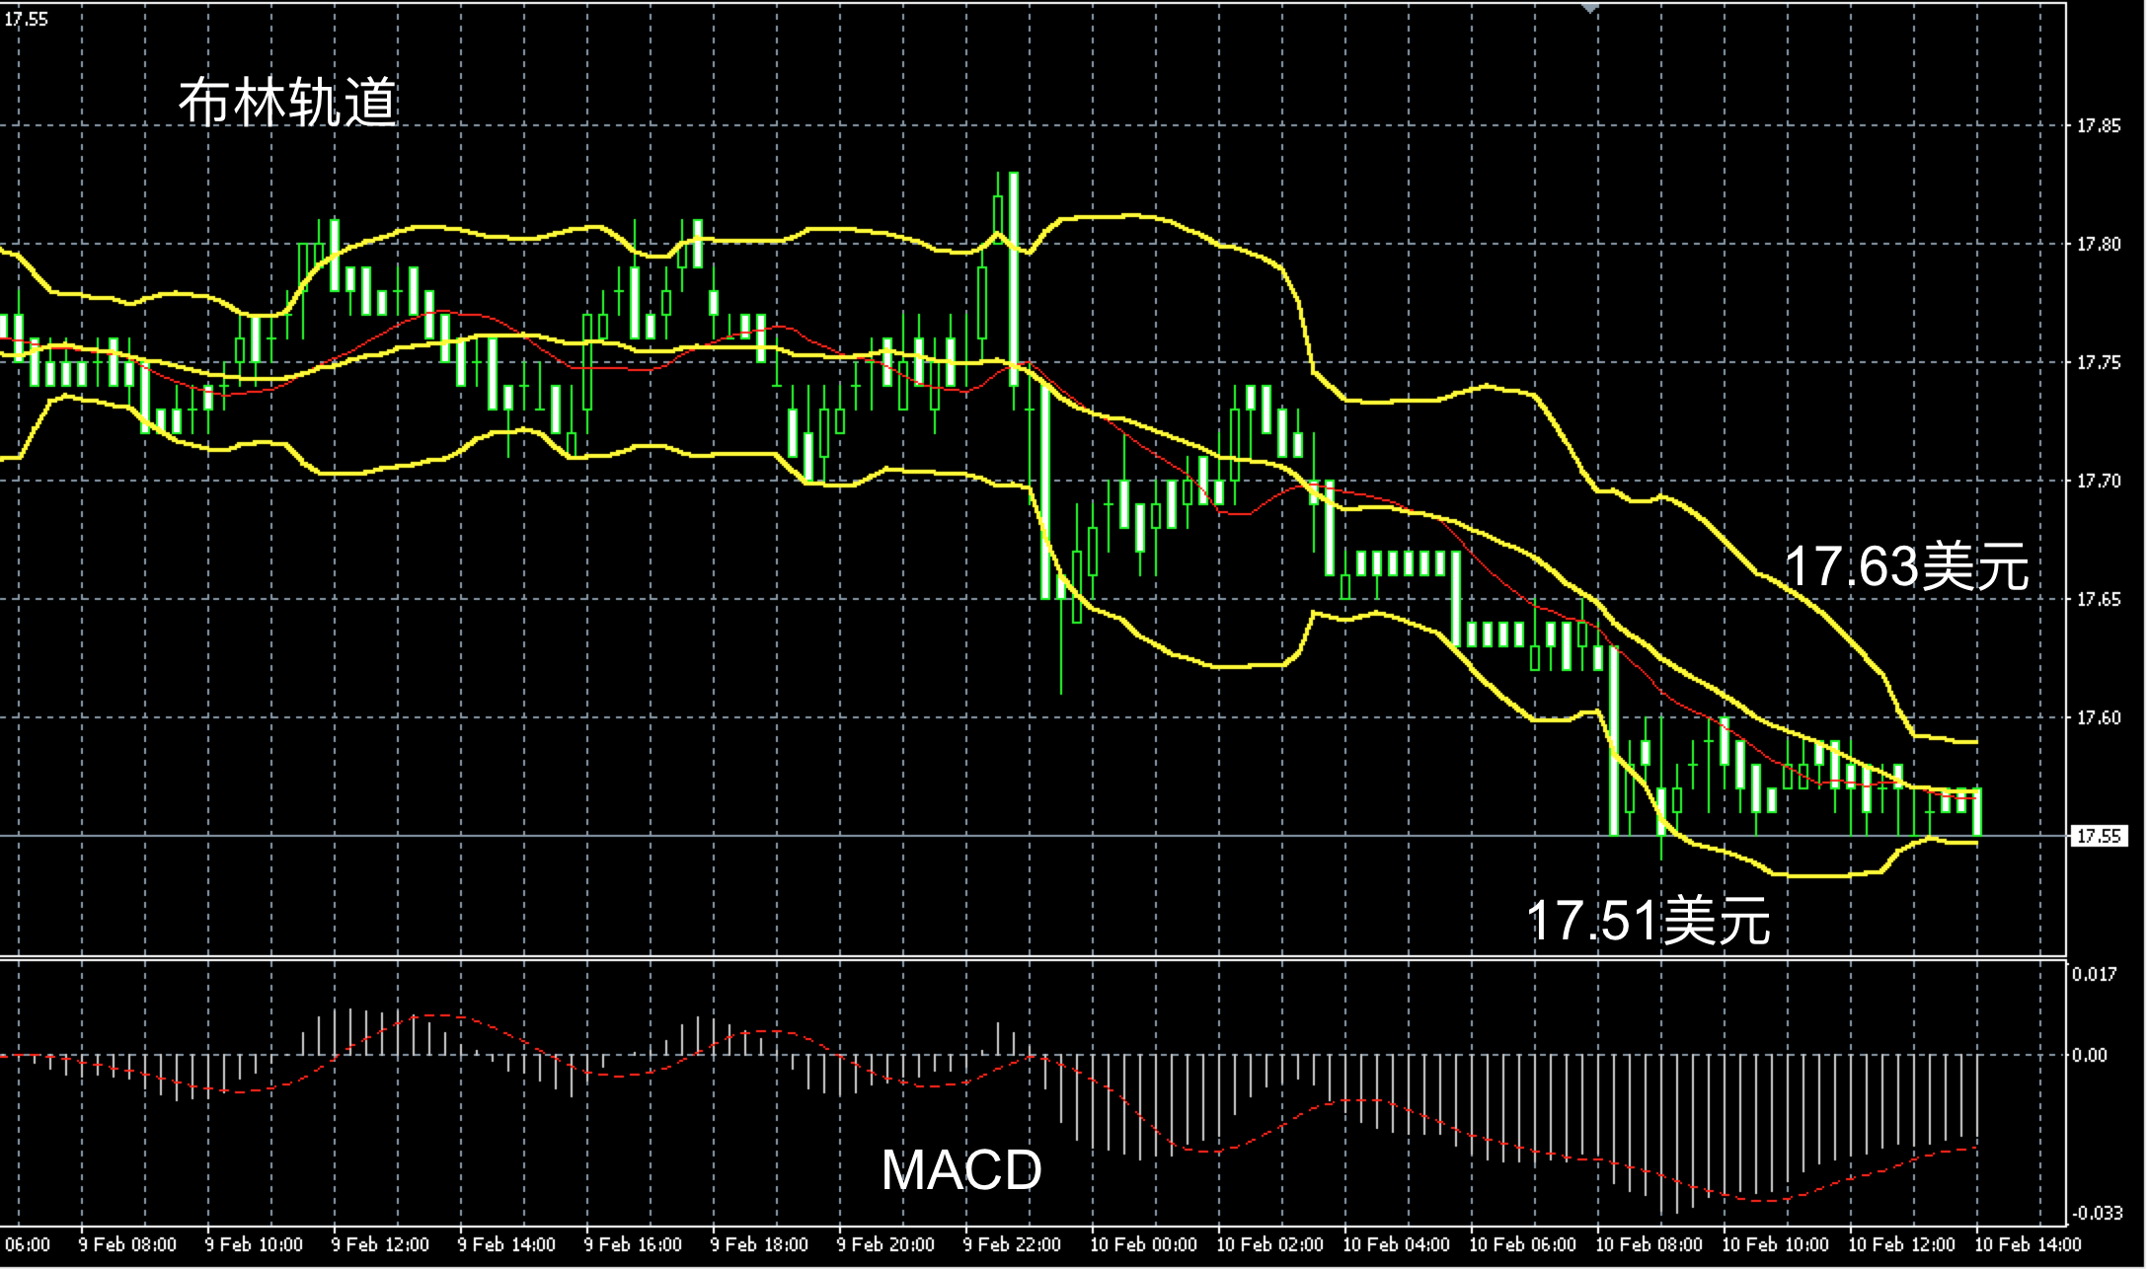The width and height of the screenshot is (2148, 1269).
Task: Click the 9 Feb 16:00 time label
Action: (633, 1245)
